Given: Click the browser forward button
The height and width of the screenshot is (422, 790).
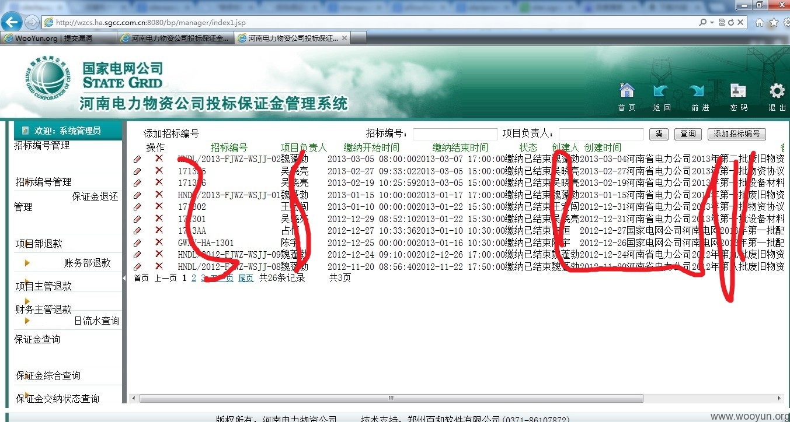Looking at the screenshot, I should (32, 22).
